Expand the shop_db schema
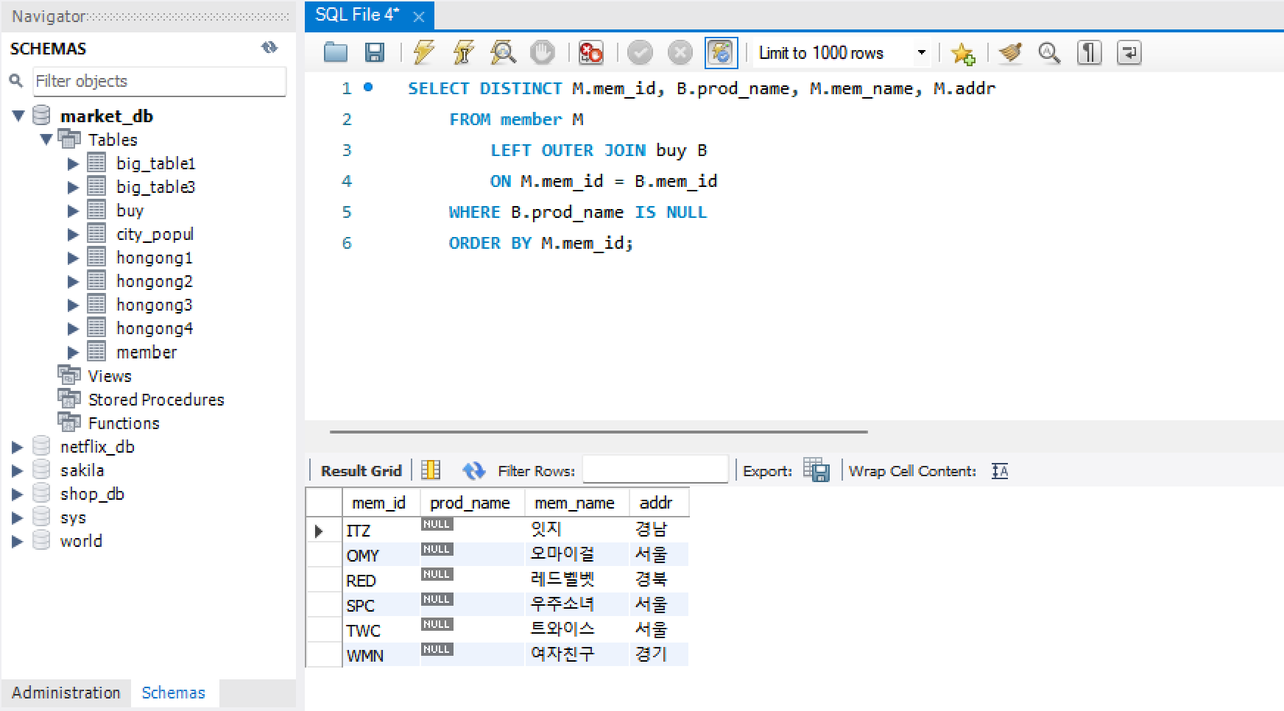The height and width of the screenshot is (711, 1284). coord(18,494)
